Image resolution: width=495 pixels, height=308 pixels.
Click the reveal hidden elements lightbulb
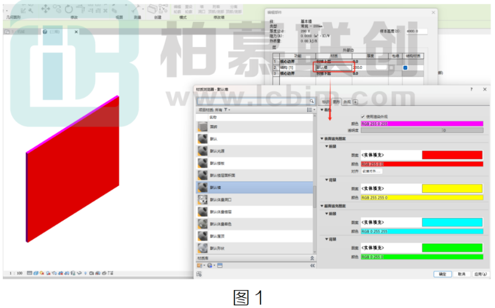[85, 273]
